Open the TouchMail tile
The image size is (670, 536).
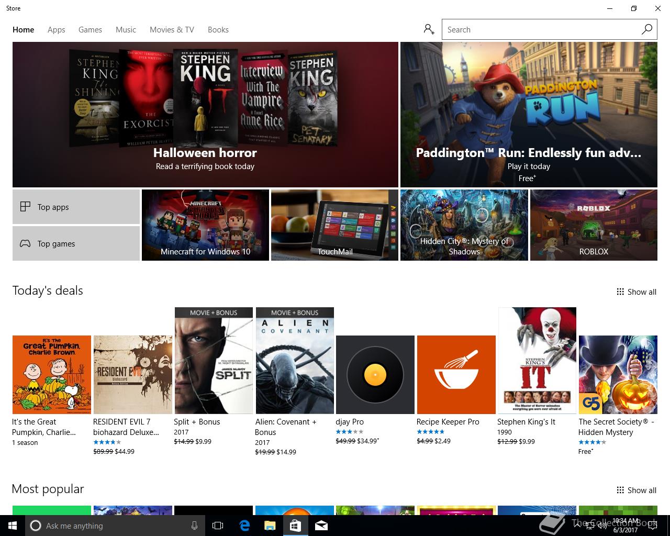coord(334,225)
